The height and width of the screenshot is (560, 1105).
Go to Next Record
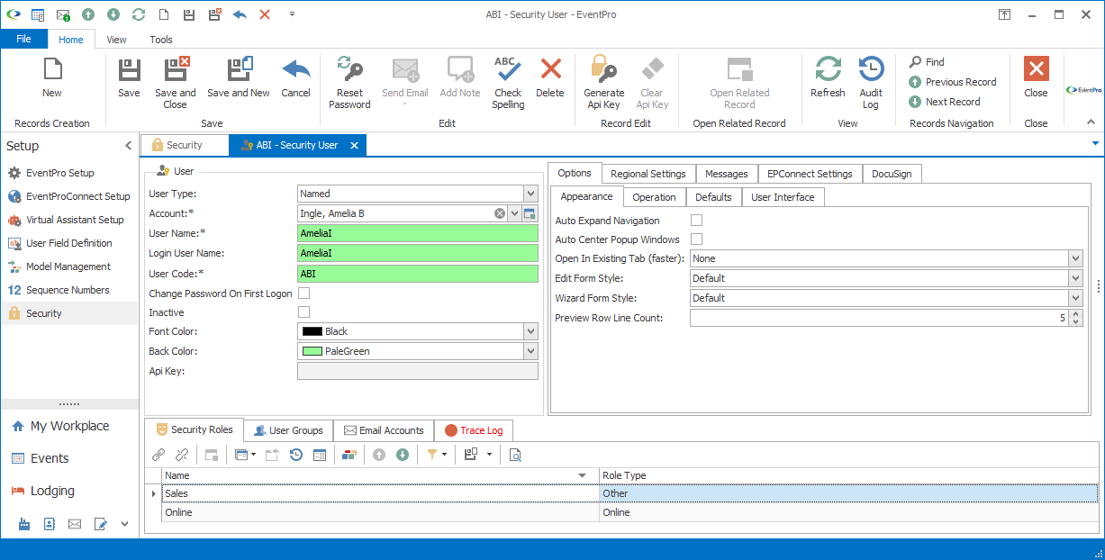[x=944, y=102]
